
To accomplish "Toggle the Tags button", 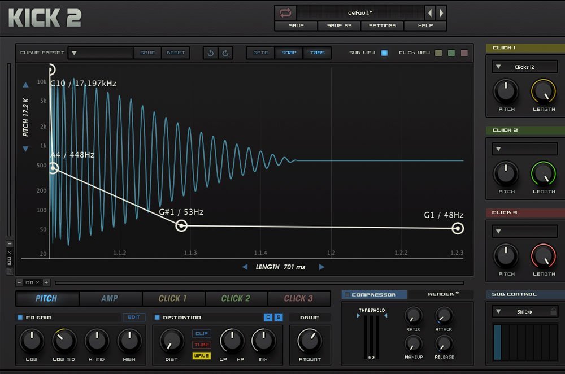I will (x=317, y=53).
